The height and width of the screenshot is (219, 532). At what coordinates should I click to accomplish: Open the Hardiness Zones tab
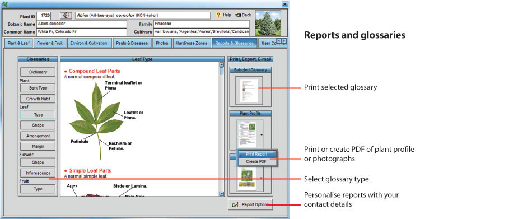pyautogui.click(x=192, y=43)
